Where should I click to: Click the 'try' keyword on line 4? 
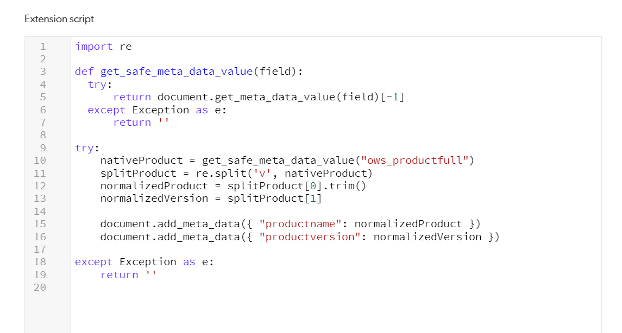pos(97,85)
